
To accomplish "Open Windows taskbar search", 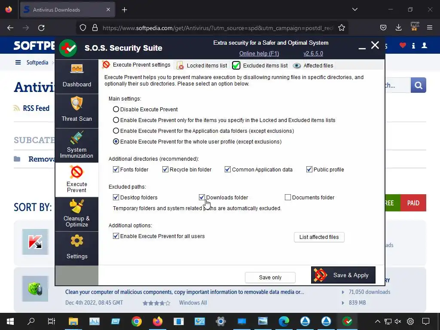I will pos(31,321).
